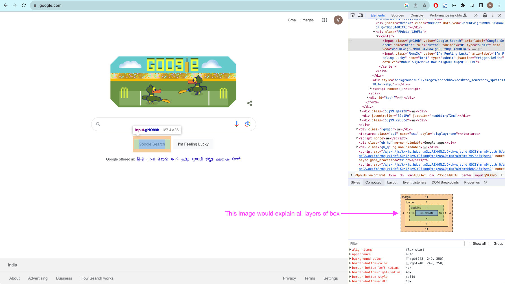Viewport: 505px width, 284px height.
Task: Expand the div class Fgvgjc node
Action: (x=357, y=129)
